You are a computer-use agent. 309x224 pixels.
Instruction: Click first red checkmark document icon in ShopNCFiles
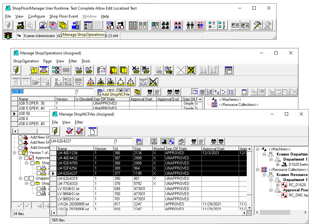(x=70, y=131)
